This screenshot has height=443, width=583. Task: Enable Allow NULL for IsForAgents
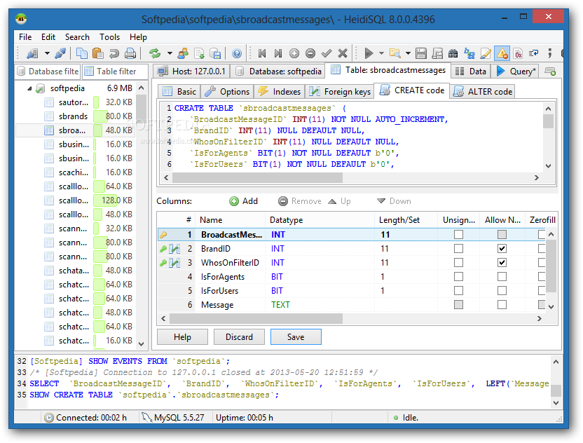point(502,277)
